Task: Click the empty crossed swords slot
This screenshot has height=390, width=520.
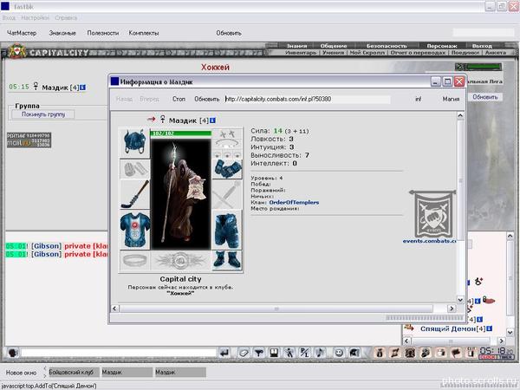Action: pos(227,195)
